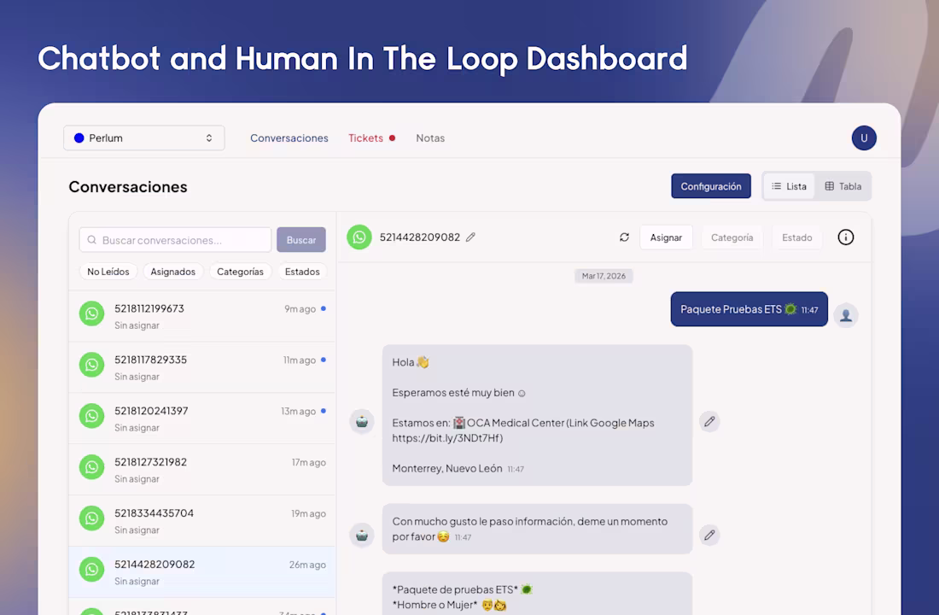The width and height of the screenshot is (939, 615).
Task: Click WhatsApp icon in the chat header
Action: click(x=359, y=237)
